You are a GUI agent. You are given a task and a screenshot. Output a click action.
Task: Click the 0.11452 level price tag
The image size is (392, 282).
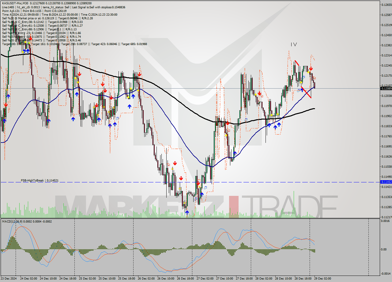point(386,182)
